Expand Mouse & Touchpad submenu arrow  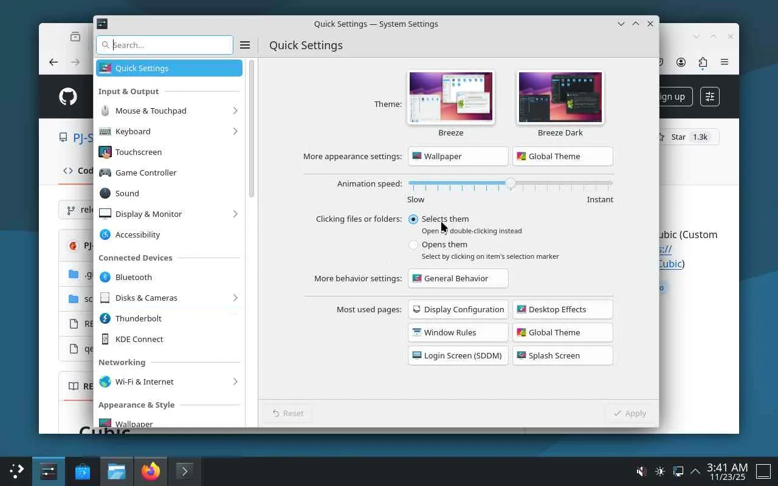[235, 111]
